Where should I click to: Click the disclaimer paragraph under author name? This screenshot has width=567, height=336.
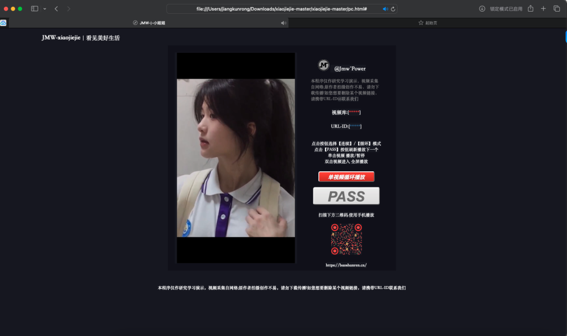pyautogui.click(x=345, y=90)
